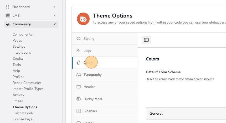Click the Colors section heading

point(152,59)
